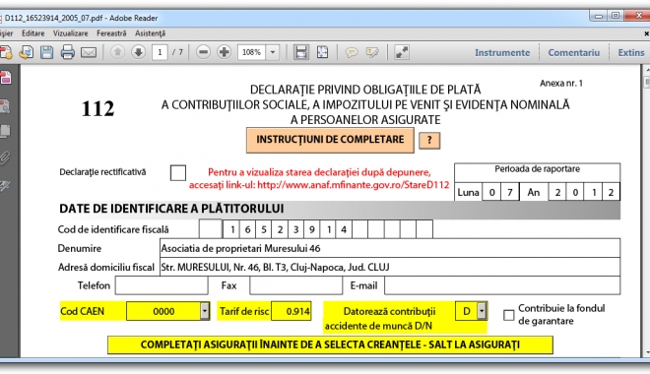Go to the next page with the down arrow
Viewport: 650px width, 374px height.
pyautogui.click(x=139, y=52)
